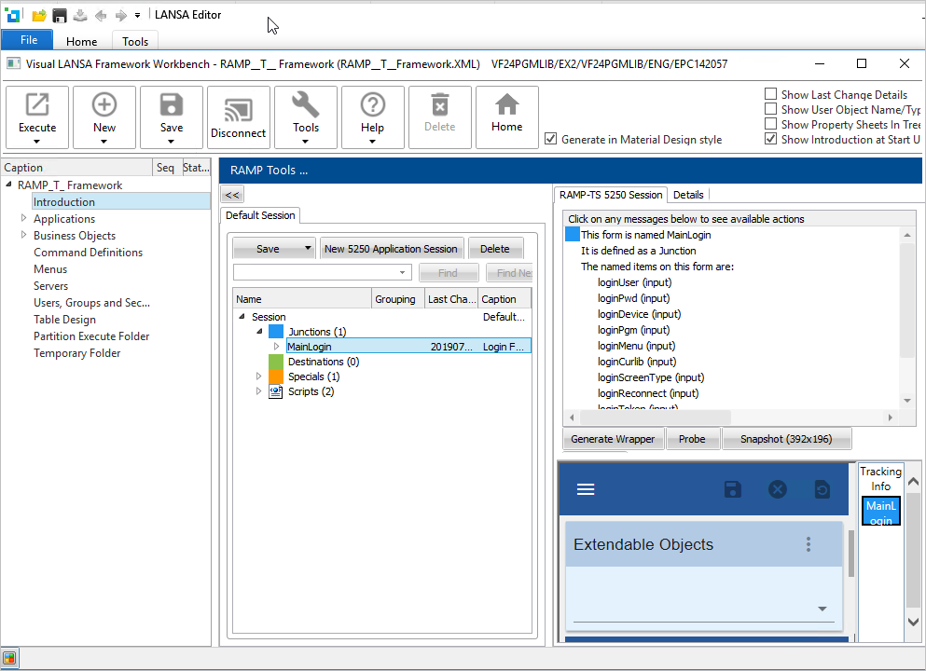926x671 pixels.
Task: Click the Name column header
Action: pos(302,298)
